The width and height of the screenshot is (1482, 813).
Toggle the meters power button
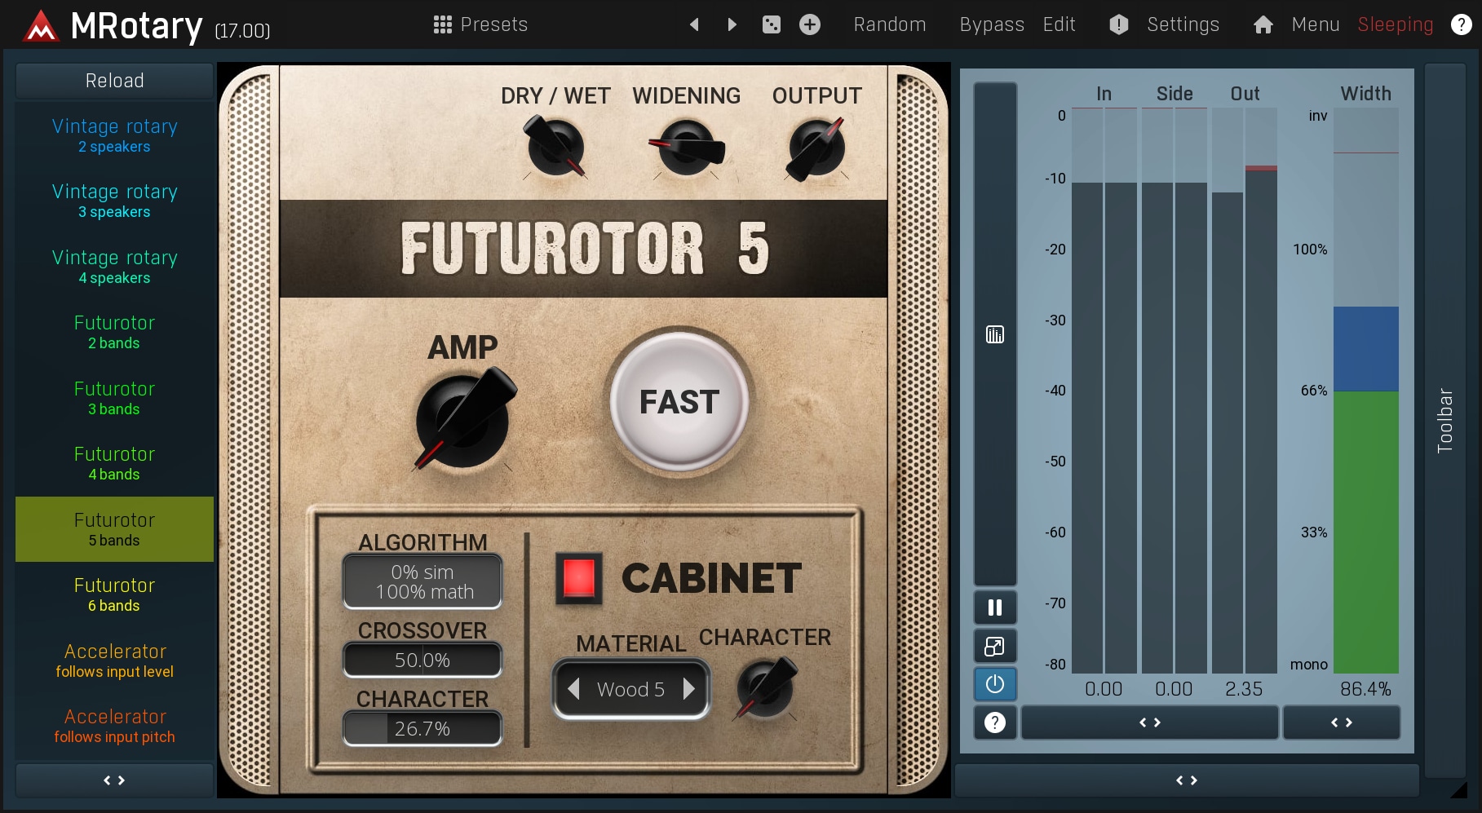click(x=994, y=684)
